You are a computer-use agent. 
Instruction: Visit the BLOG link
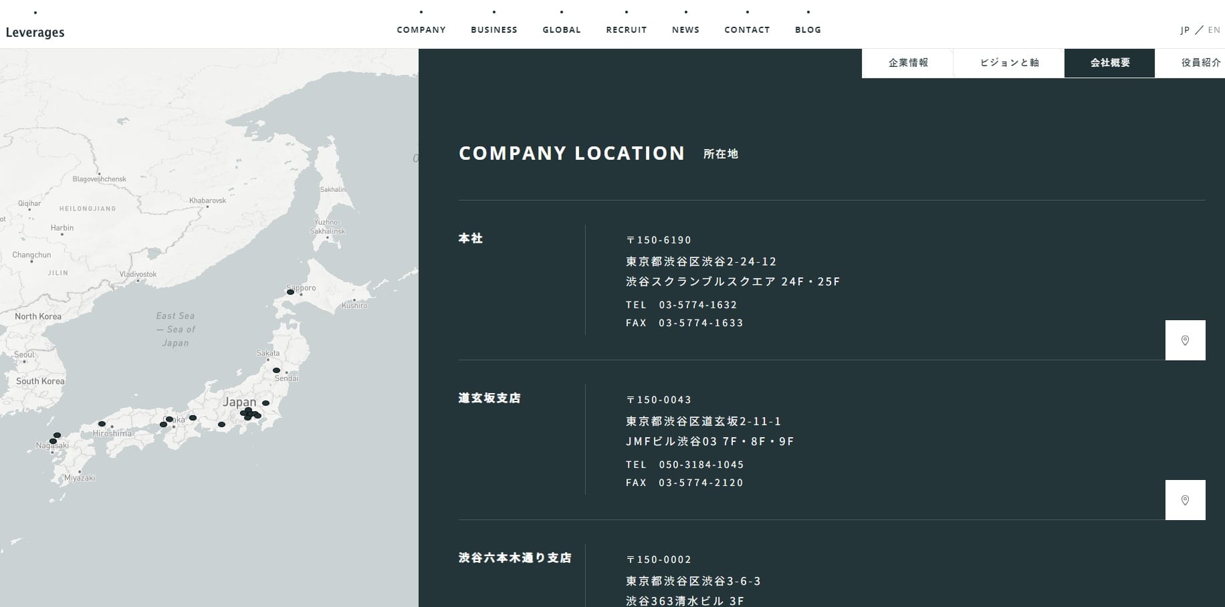pyautogui.click(x=808, y=29)
